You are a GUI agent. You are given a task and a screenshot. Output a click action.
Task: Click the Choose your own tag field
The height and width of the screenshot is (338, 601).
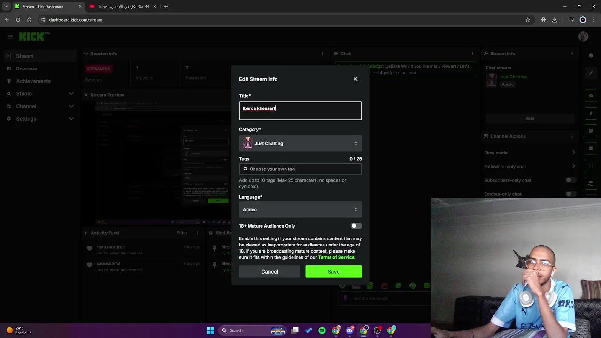click(300, 169)
